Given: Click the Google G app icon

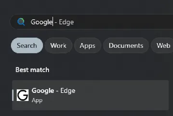Looking at the screenshot, I should [x=22, y=95].
